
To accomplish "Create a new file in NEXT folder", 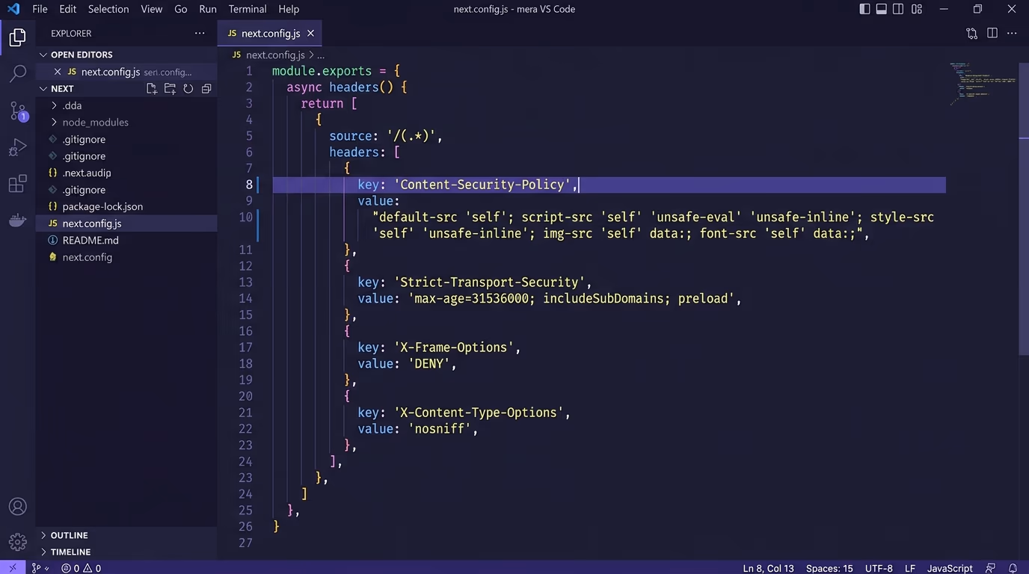I will [x=152, y=88].
